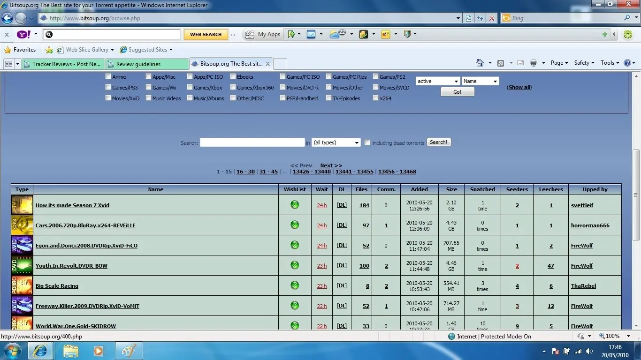Click the Next >> pagination link
The width and height of the screenshot is (641, 360).
(331, 165)
